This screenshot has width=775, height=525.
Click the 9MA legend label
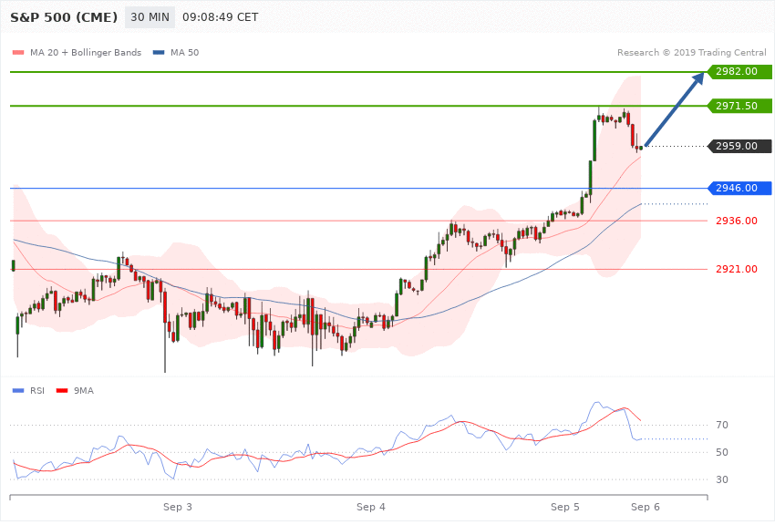pos(84,391)
